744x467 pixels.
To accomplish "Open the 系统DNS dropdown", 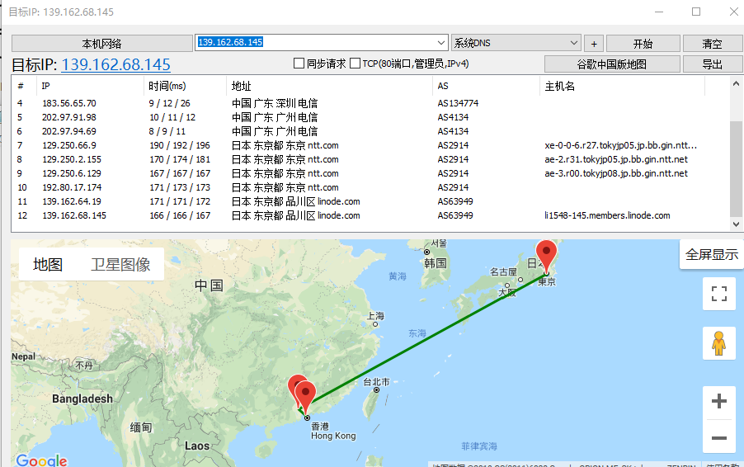I will (516, 43).
